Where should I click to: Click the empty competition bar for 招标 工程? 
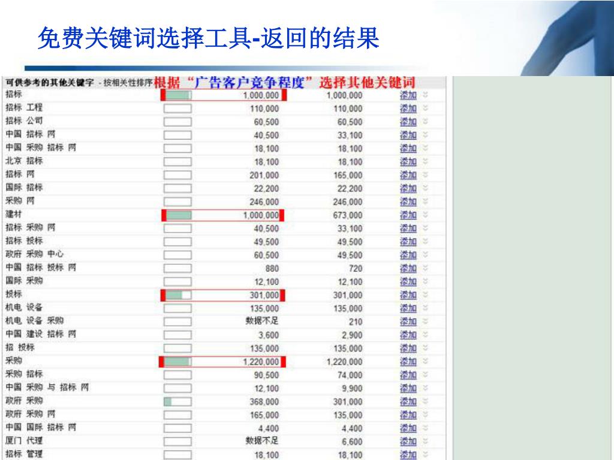(177, 108)
